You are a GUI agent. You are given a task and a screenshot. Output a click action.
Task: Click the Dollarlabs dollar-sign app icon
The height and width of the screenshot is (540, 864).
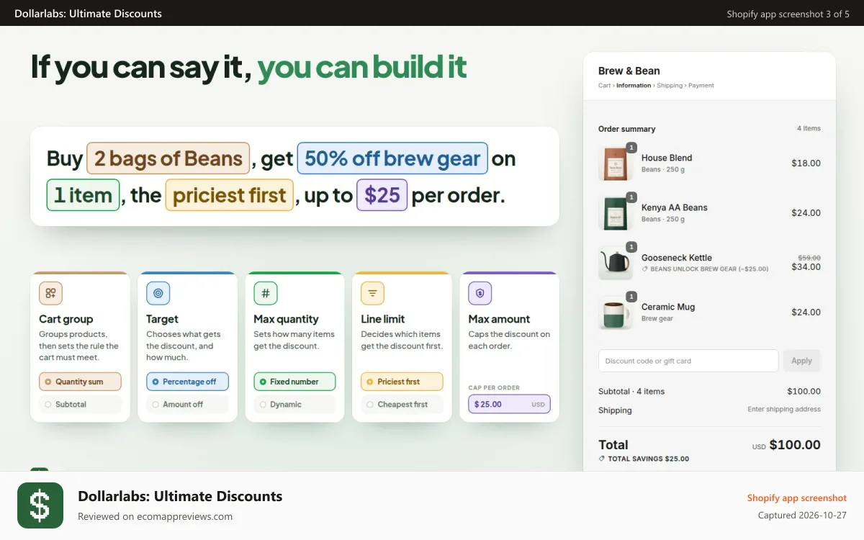click(x=40, y=505)
